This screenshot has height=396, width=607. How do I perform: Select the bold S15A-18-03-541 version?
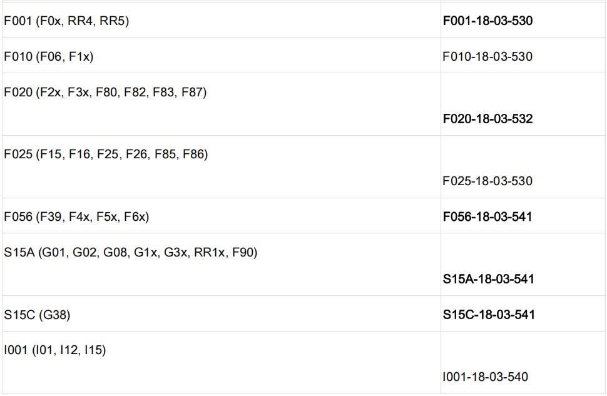488,278
